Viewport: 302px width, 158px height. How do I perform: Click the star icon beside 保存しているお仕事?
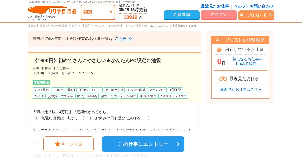pyautogui.click(x=219, y=50)
